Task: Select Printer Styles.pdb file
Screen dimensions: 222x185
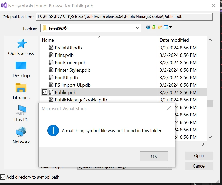Action: [x=72, y=70]
